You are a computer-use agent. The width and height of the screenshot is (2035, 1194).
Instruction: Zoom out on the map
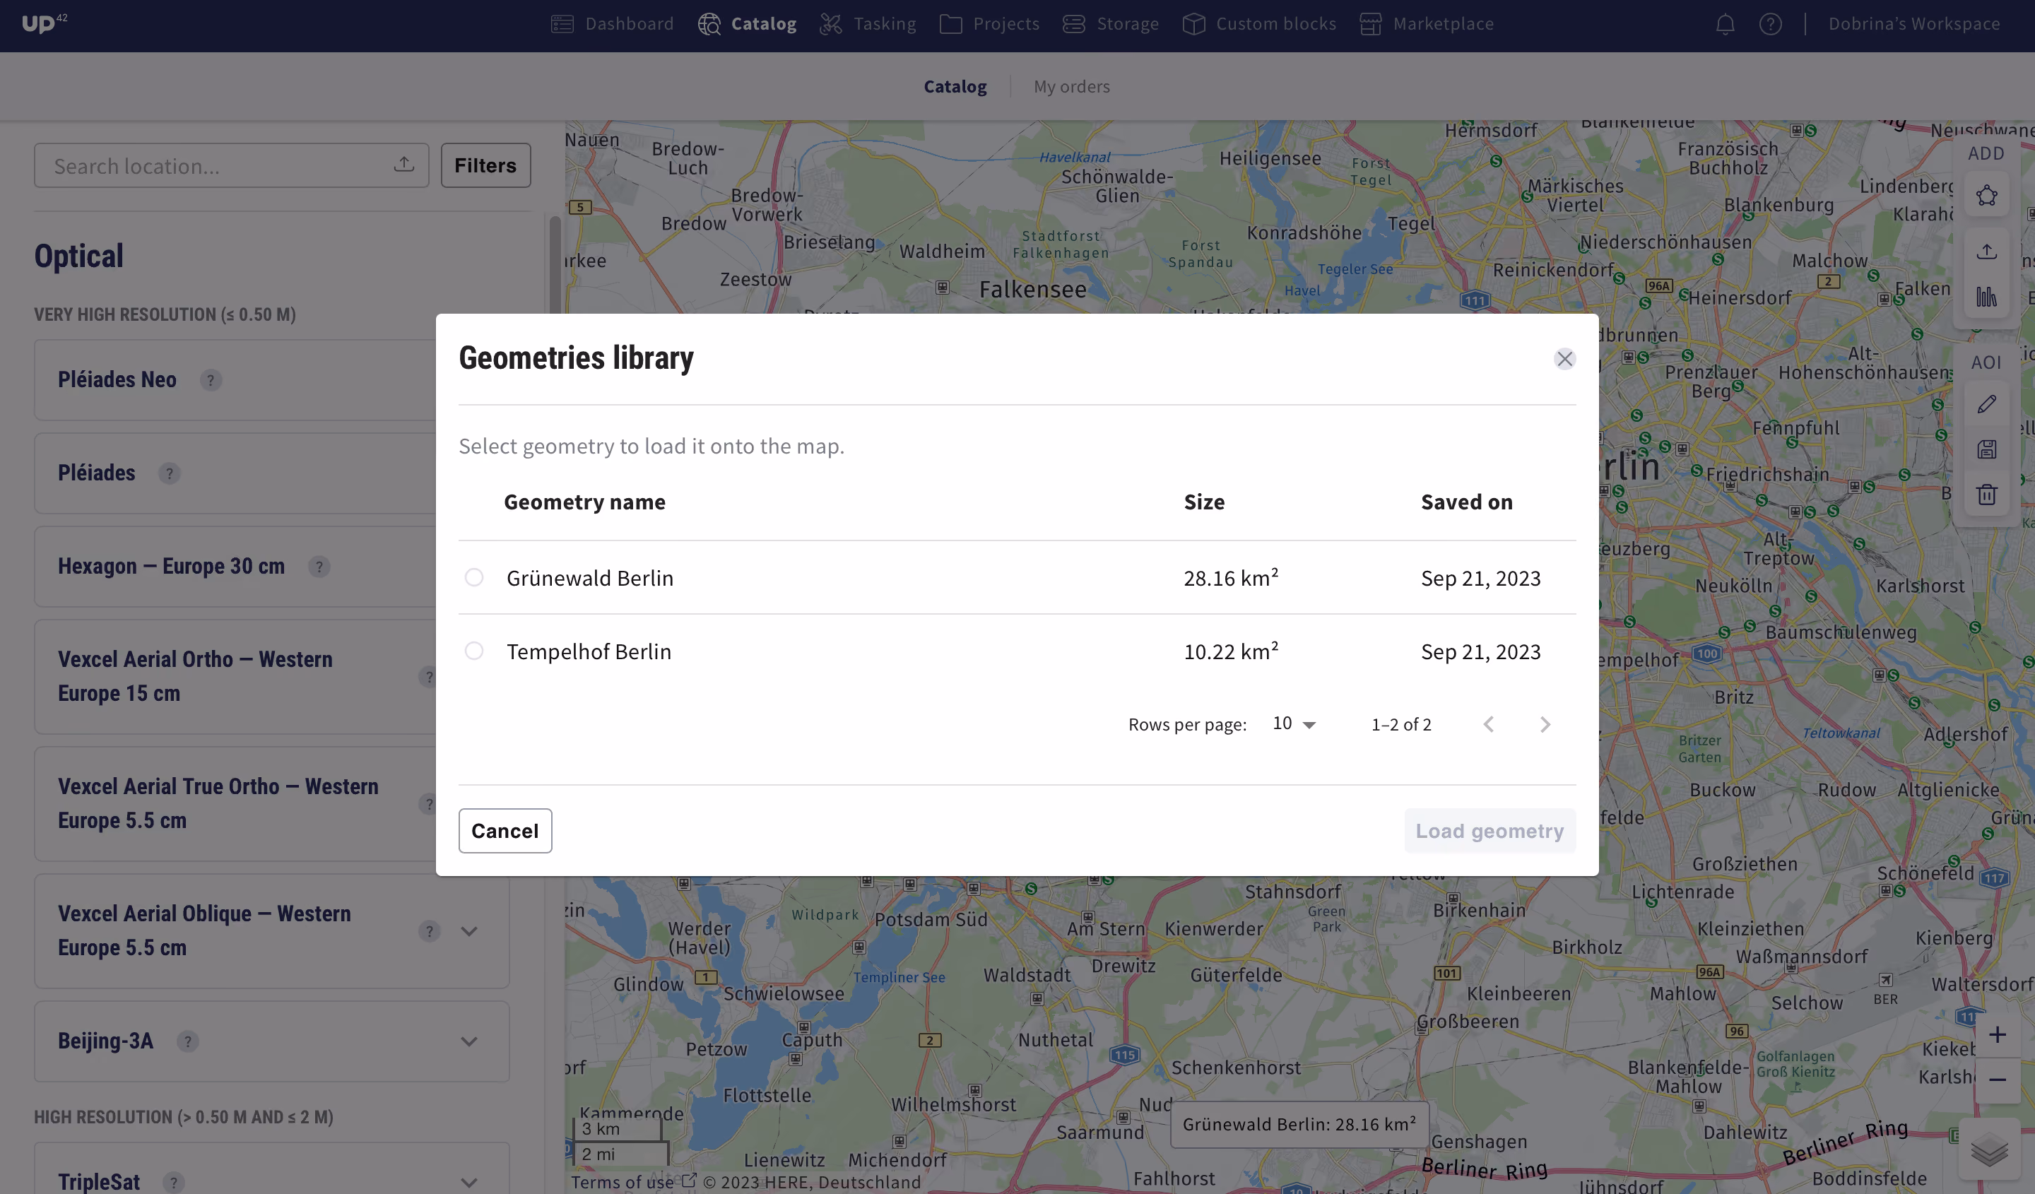1997,1080
